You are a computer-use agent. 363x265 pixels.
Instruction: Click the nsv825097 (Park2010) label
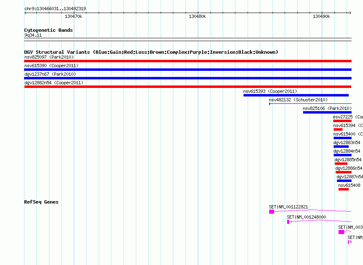coord(49,57)
